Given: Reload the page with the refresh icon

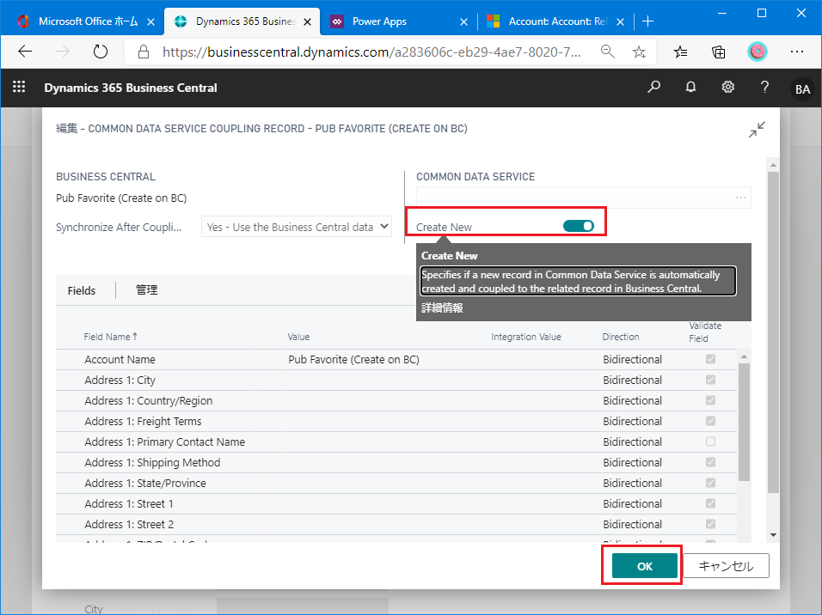Looking at the screenshot, I should coord(100,52).
